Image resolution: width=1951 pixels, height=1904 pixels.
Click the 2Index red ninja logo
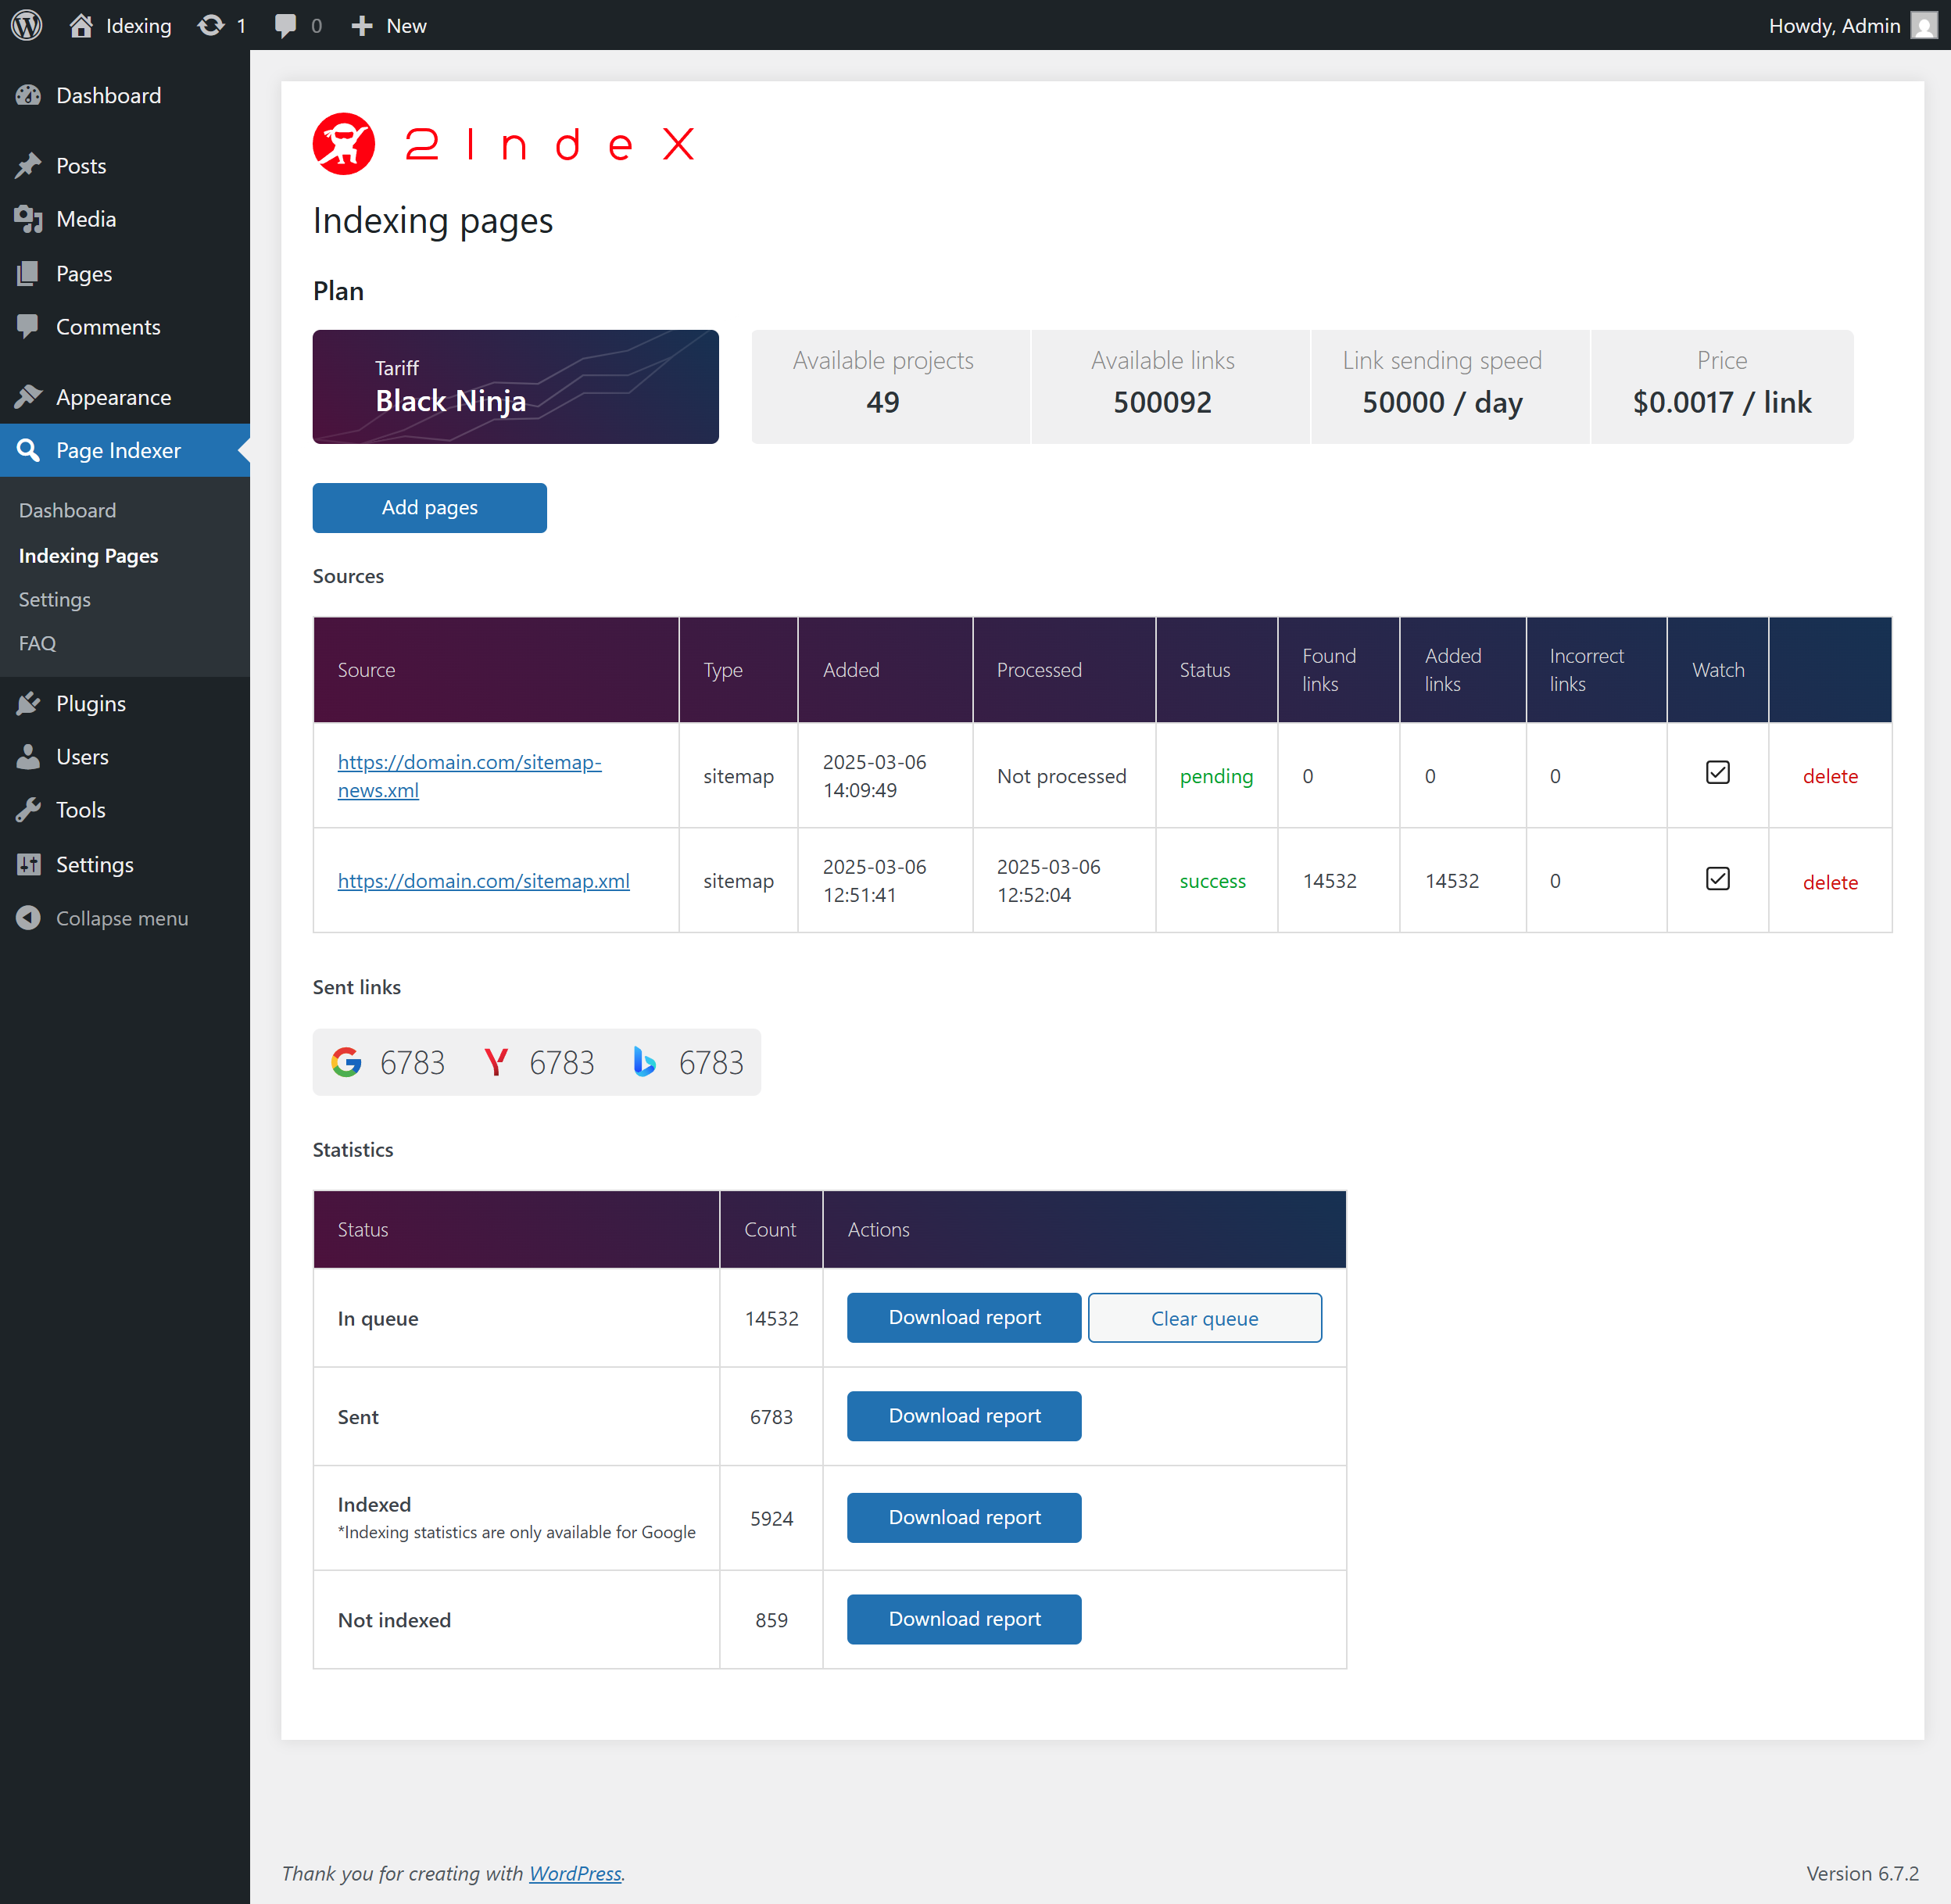point(343,144)
